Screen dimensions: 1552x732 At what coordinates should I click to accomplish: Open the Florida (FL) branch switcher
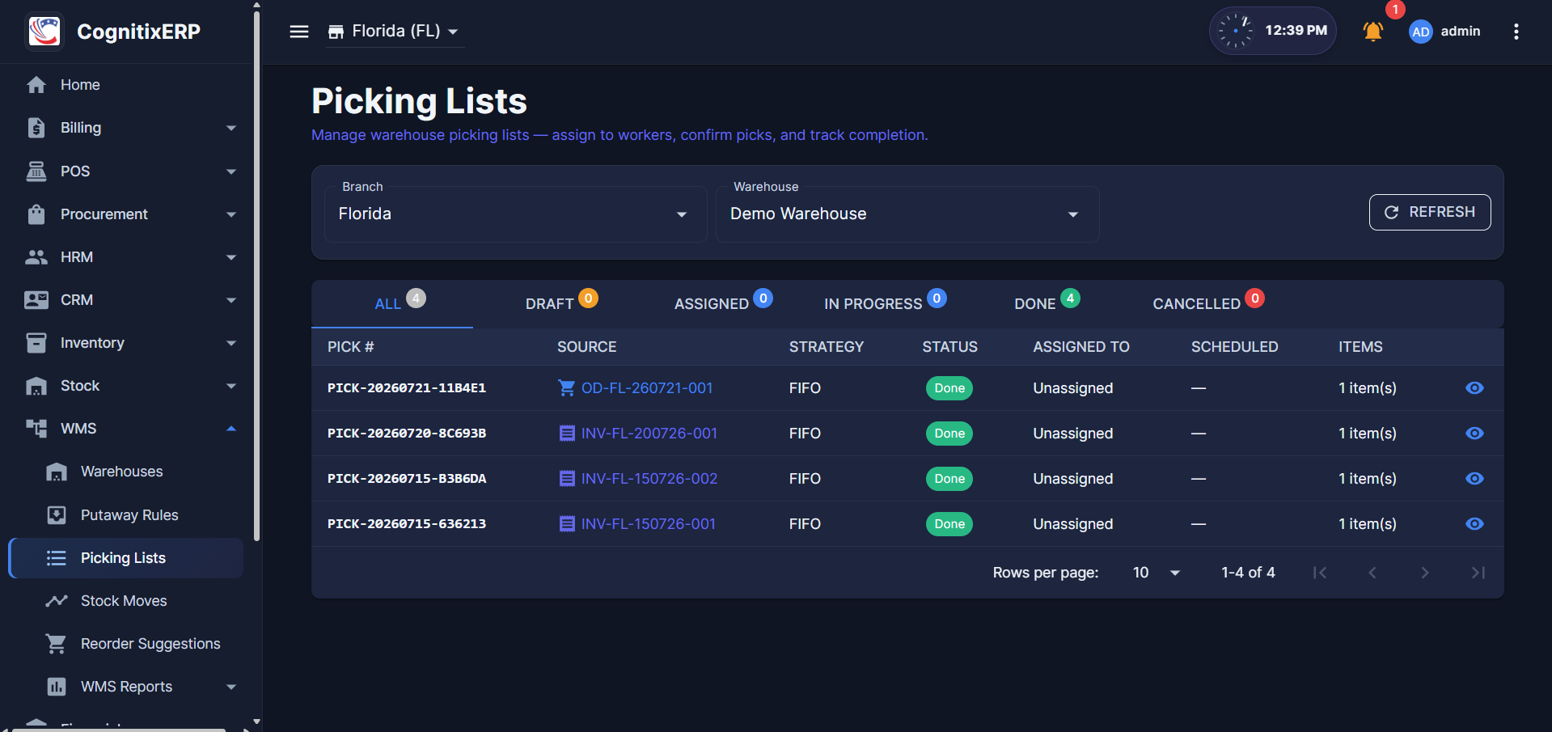click(395, 32)
